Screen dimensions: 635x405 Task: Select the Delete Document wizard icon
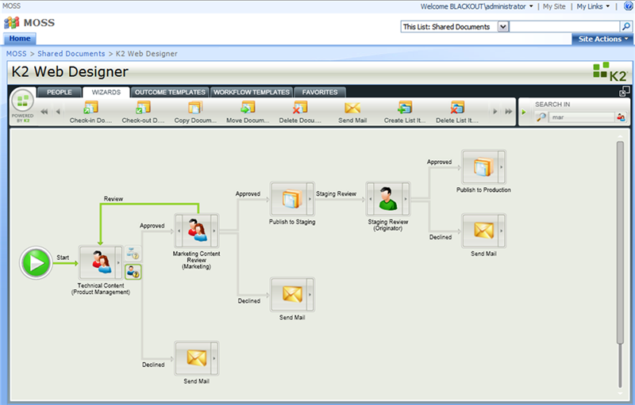[300, 108]
